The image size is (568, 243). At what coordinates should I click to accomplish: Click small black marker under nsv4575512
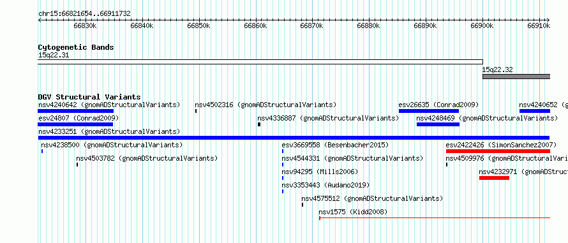(x=303, y=205)
